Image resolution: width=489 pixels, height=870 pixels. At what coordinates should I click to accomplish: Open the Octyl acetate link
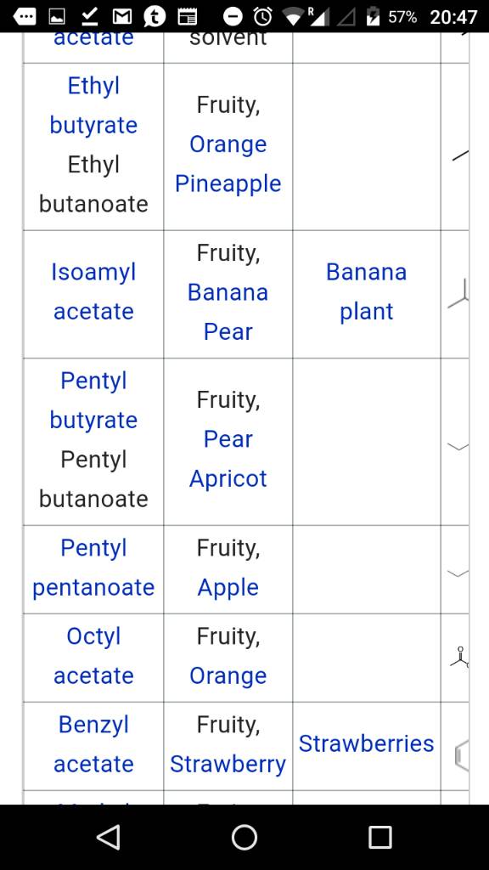93,655
